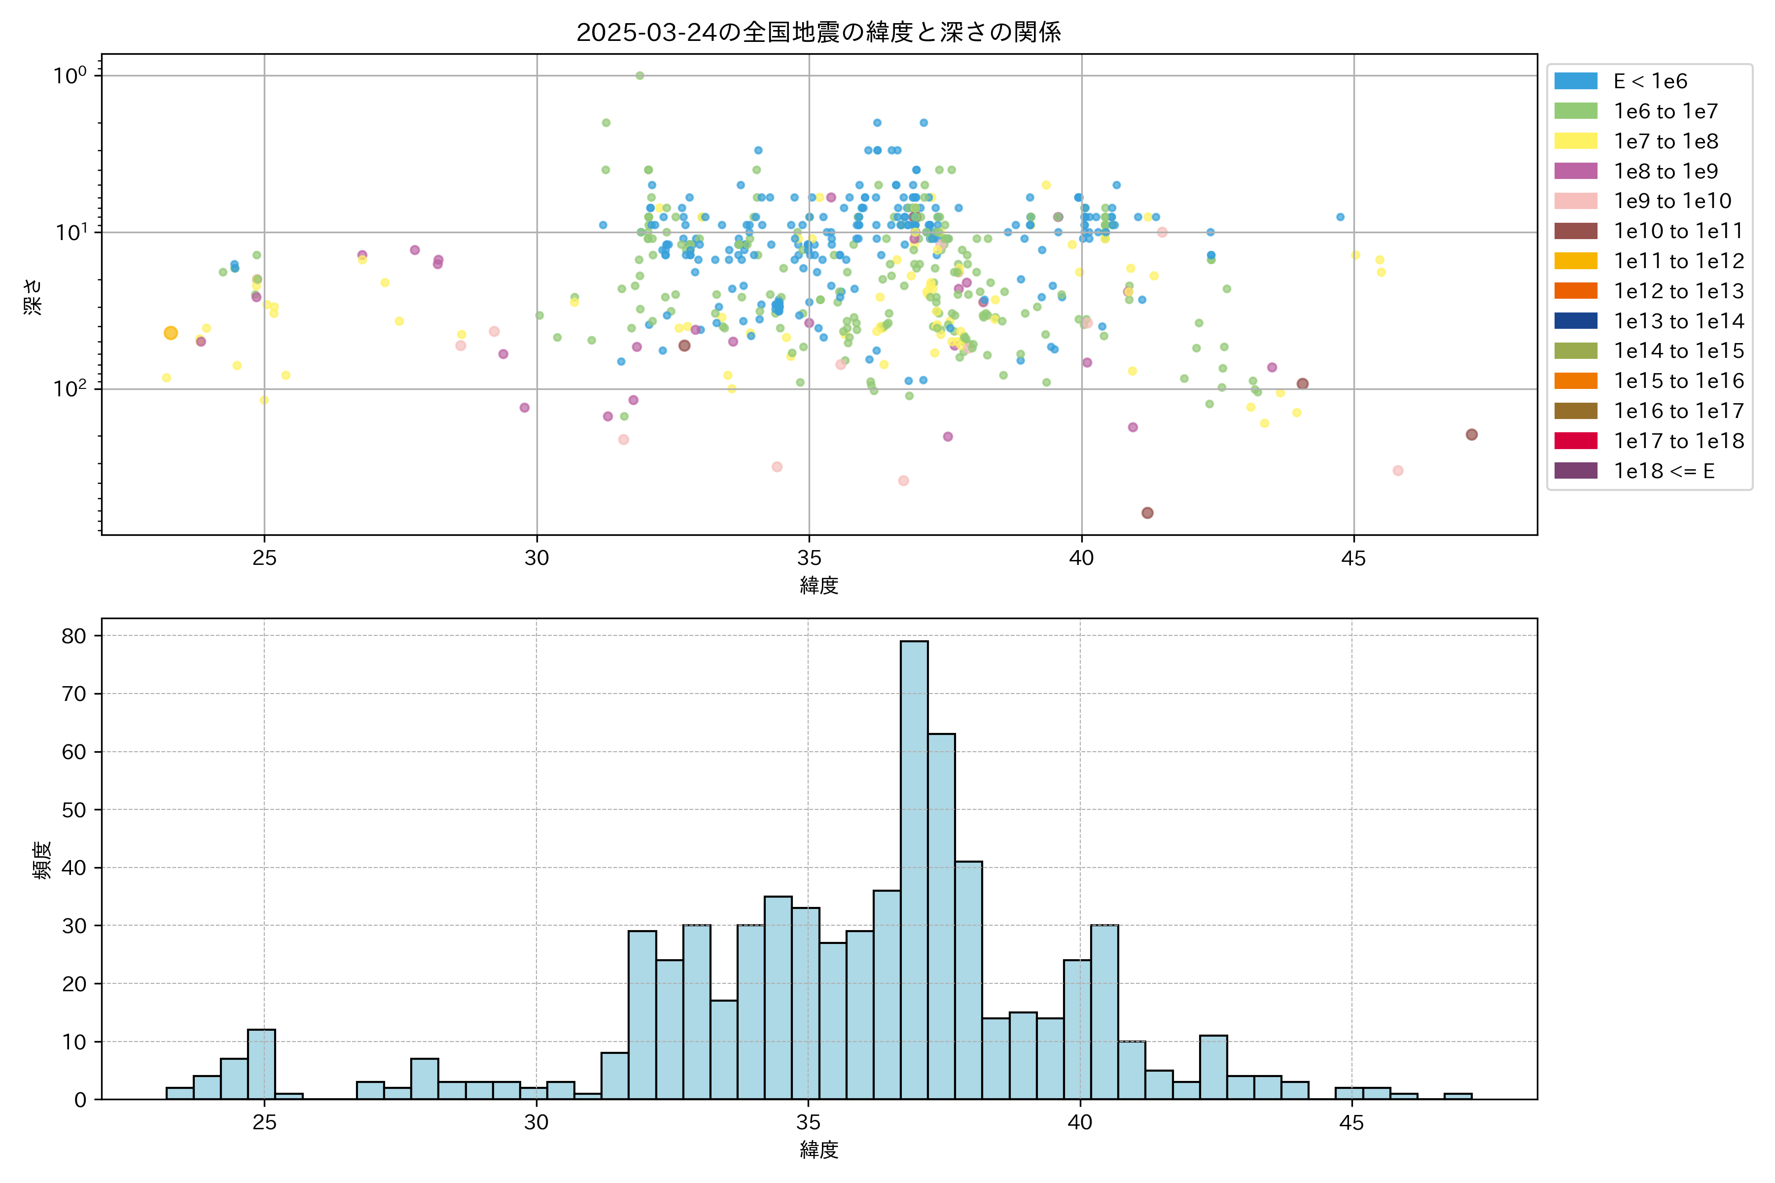Click the brown 1e10 to 1e11 swatch
Screen dimensions: 1775x1183
1575,231
